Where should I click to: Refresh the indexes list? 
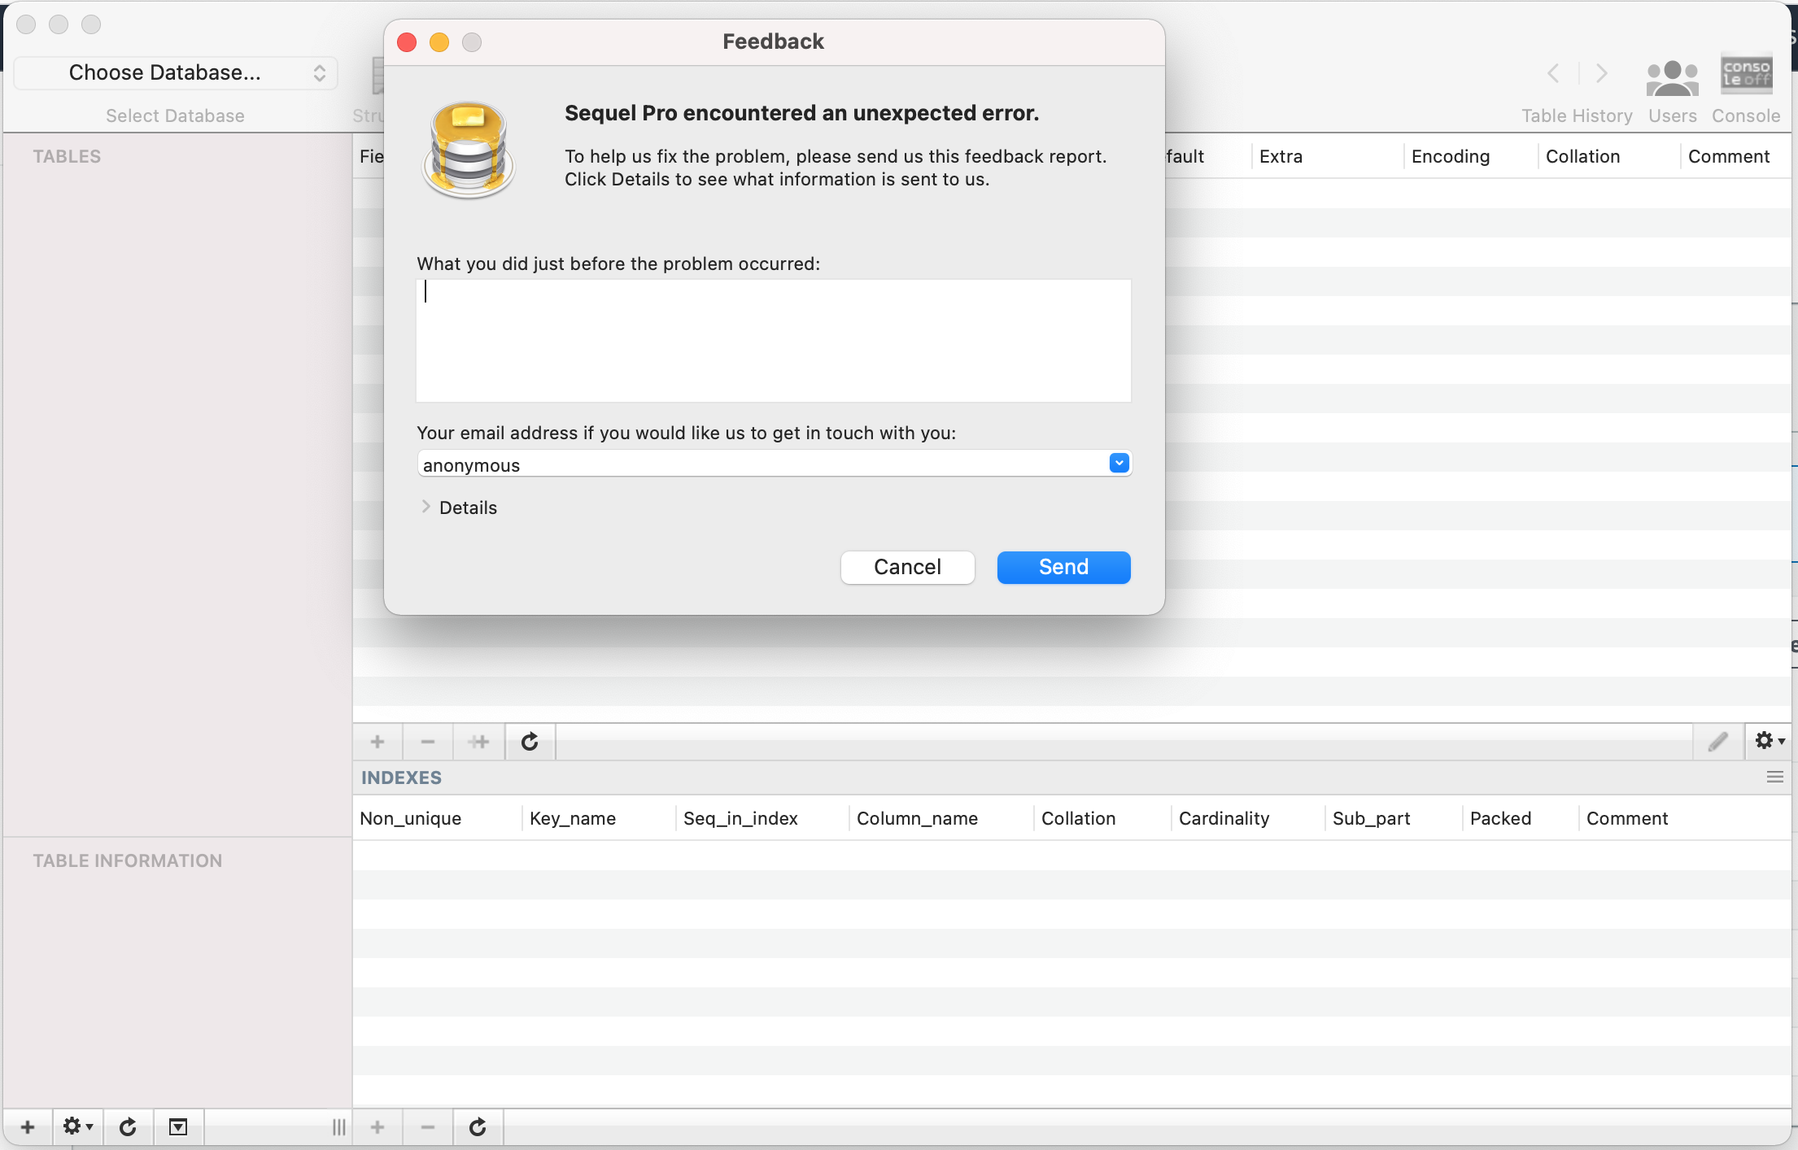click(x=478, y=1127)
